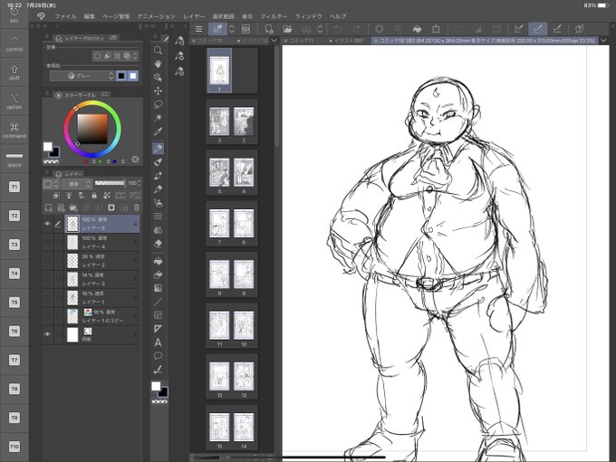Click the Redo arrow in command bar
This screenshot has width=616, height=462.
(x=356, y=29)
